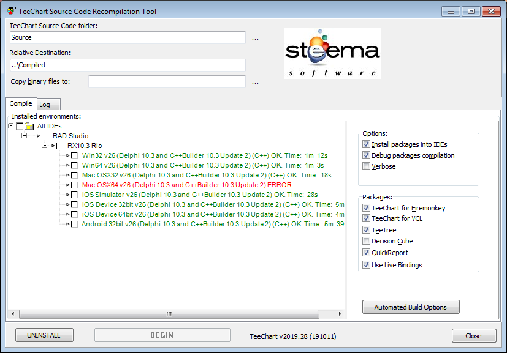Screen dimensions: 507x353
Task: Collapse the RAD Studio tree node
Action: point(25,136)
